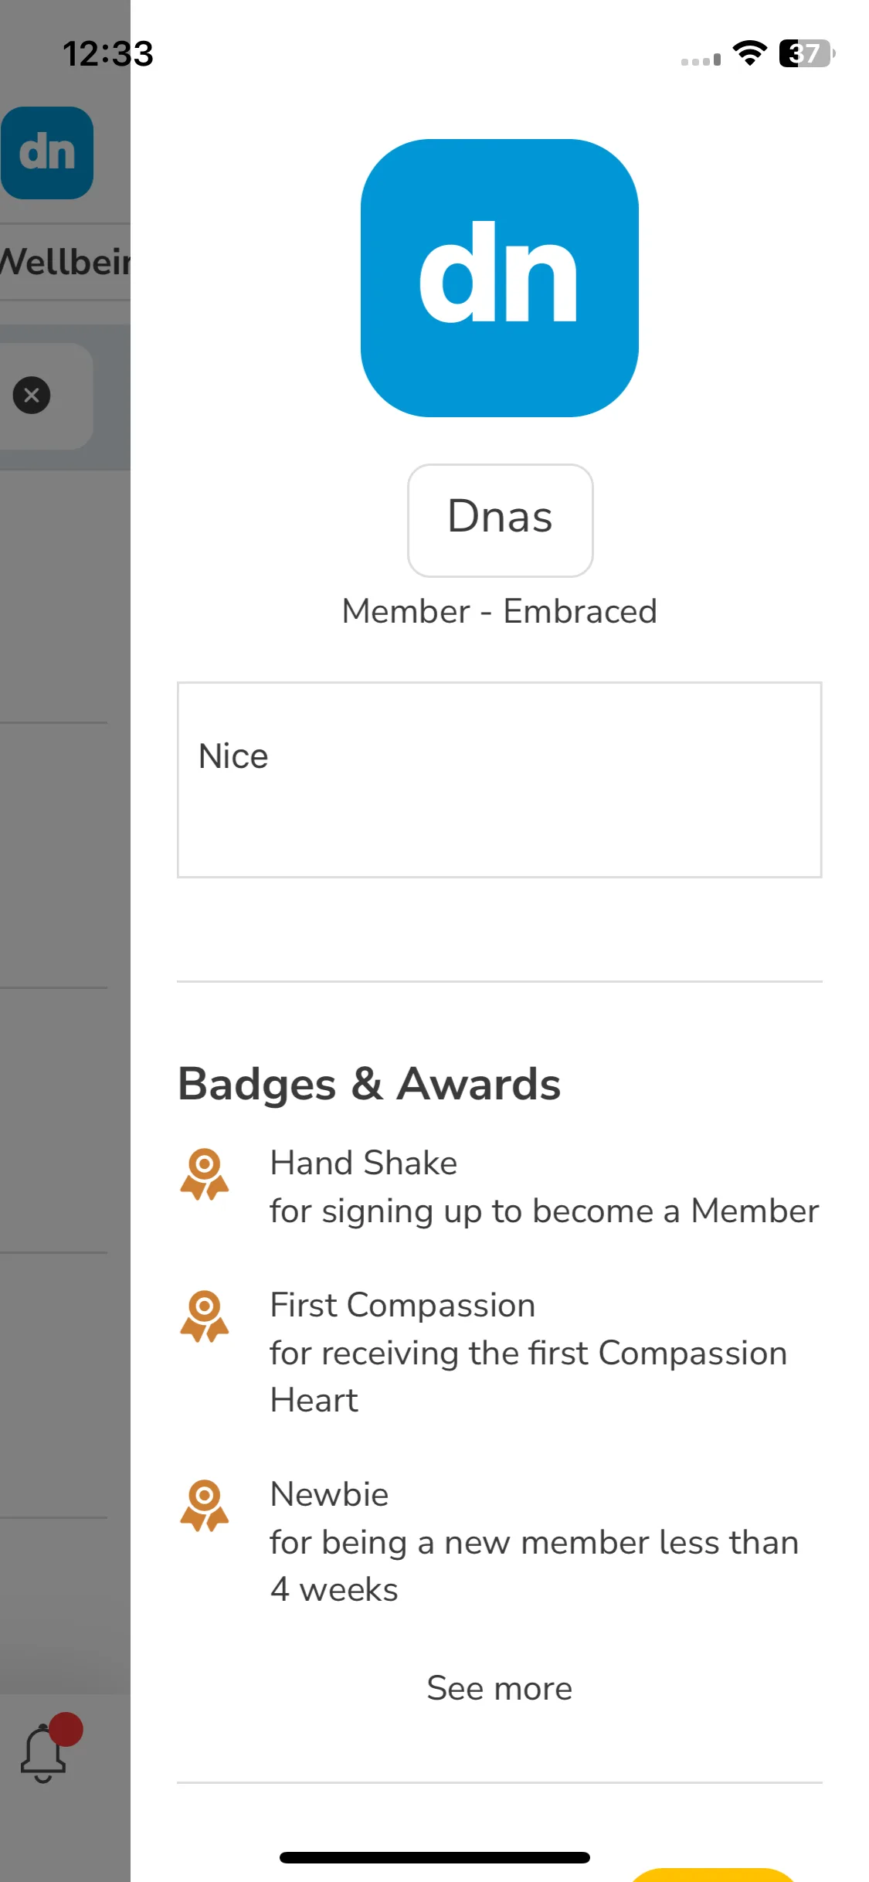Screen dimensions: 869x1882
Task: Tap the Member - Embraced status label
Action: click(x=500, y=611)
